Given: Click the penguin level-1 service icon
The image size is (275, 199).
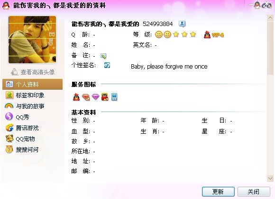Looking at the screenshot, I should click(105, 97).
